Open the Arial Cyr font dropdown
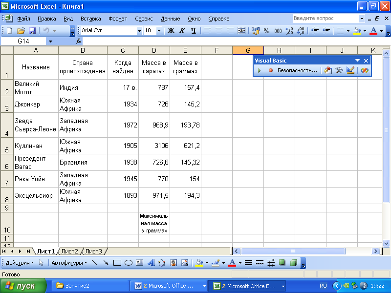The height and width of the screenshot is (293, 391). (x=139, y=31)
